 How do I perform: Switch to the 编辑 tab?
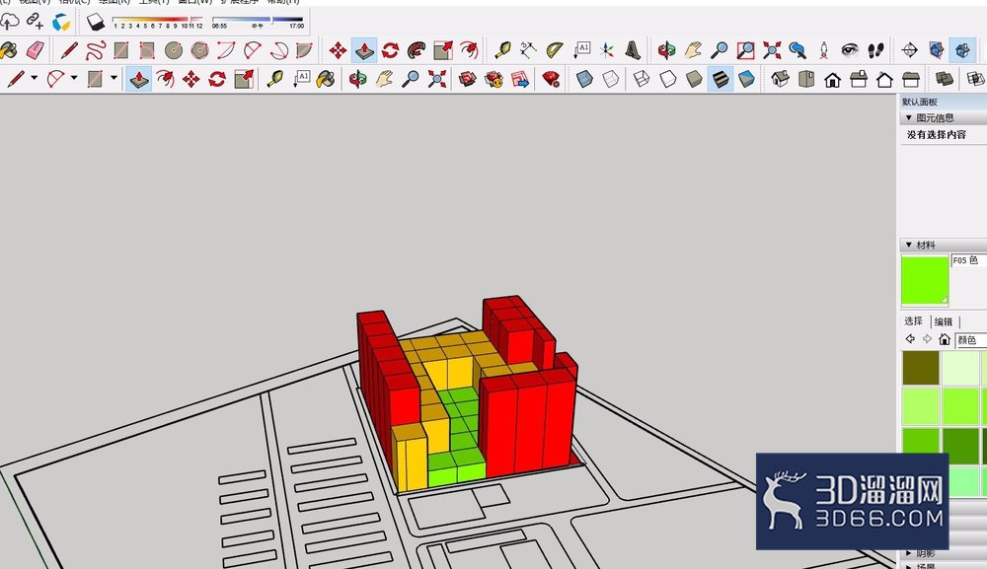pyautogui.click(x=943, y=321)
